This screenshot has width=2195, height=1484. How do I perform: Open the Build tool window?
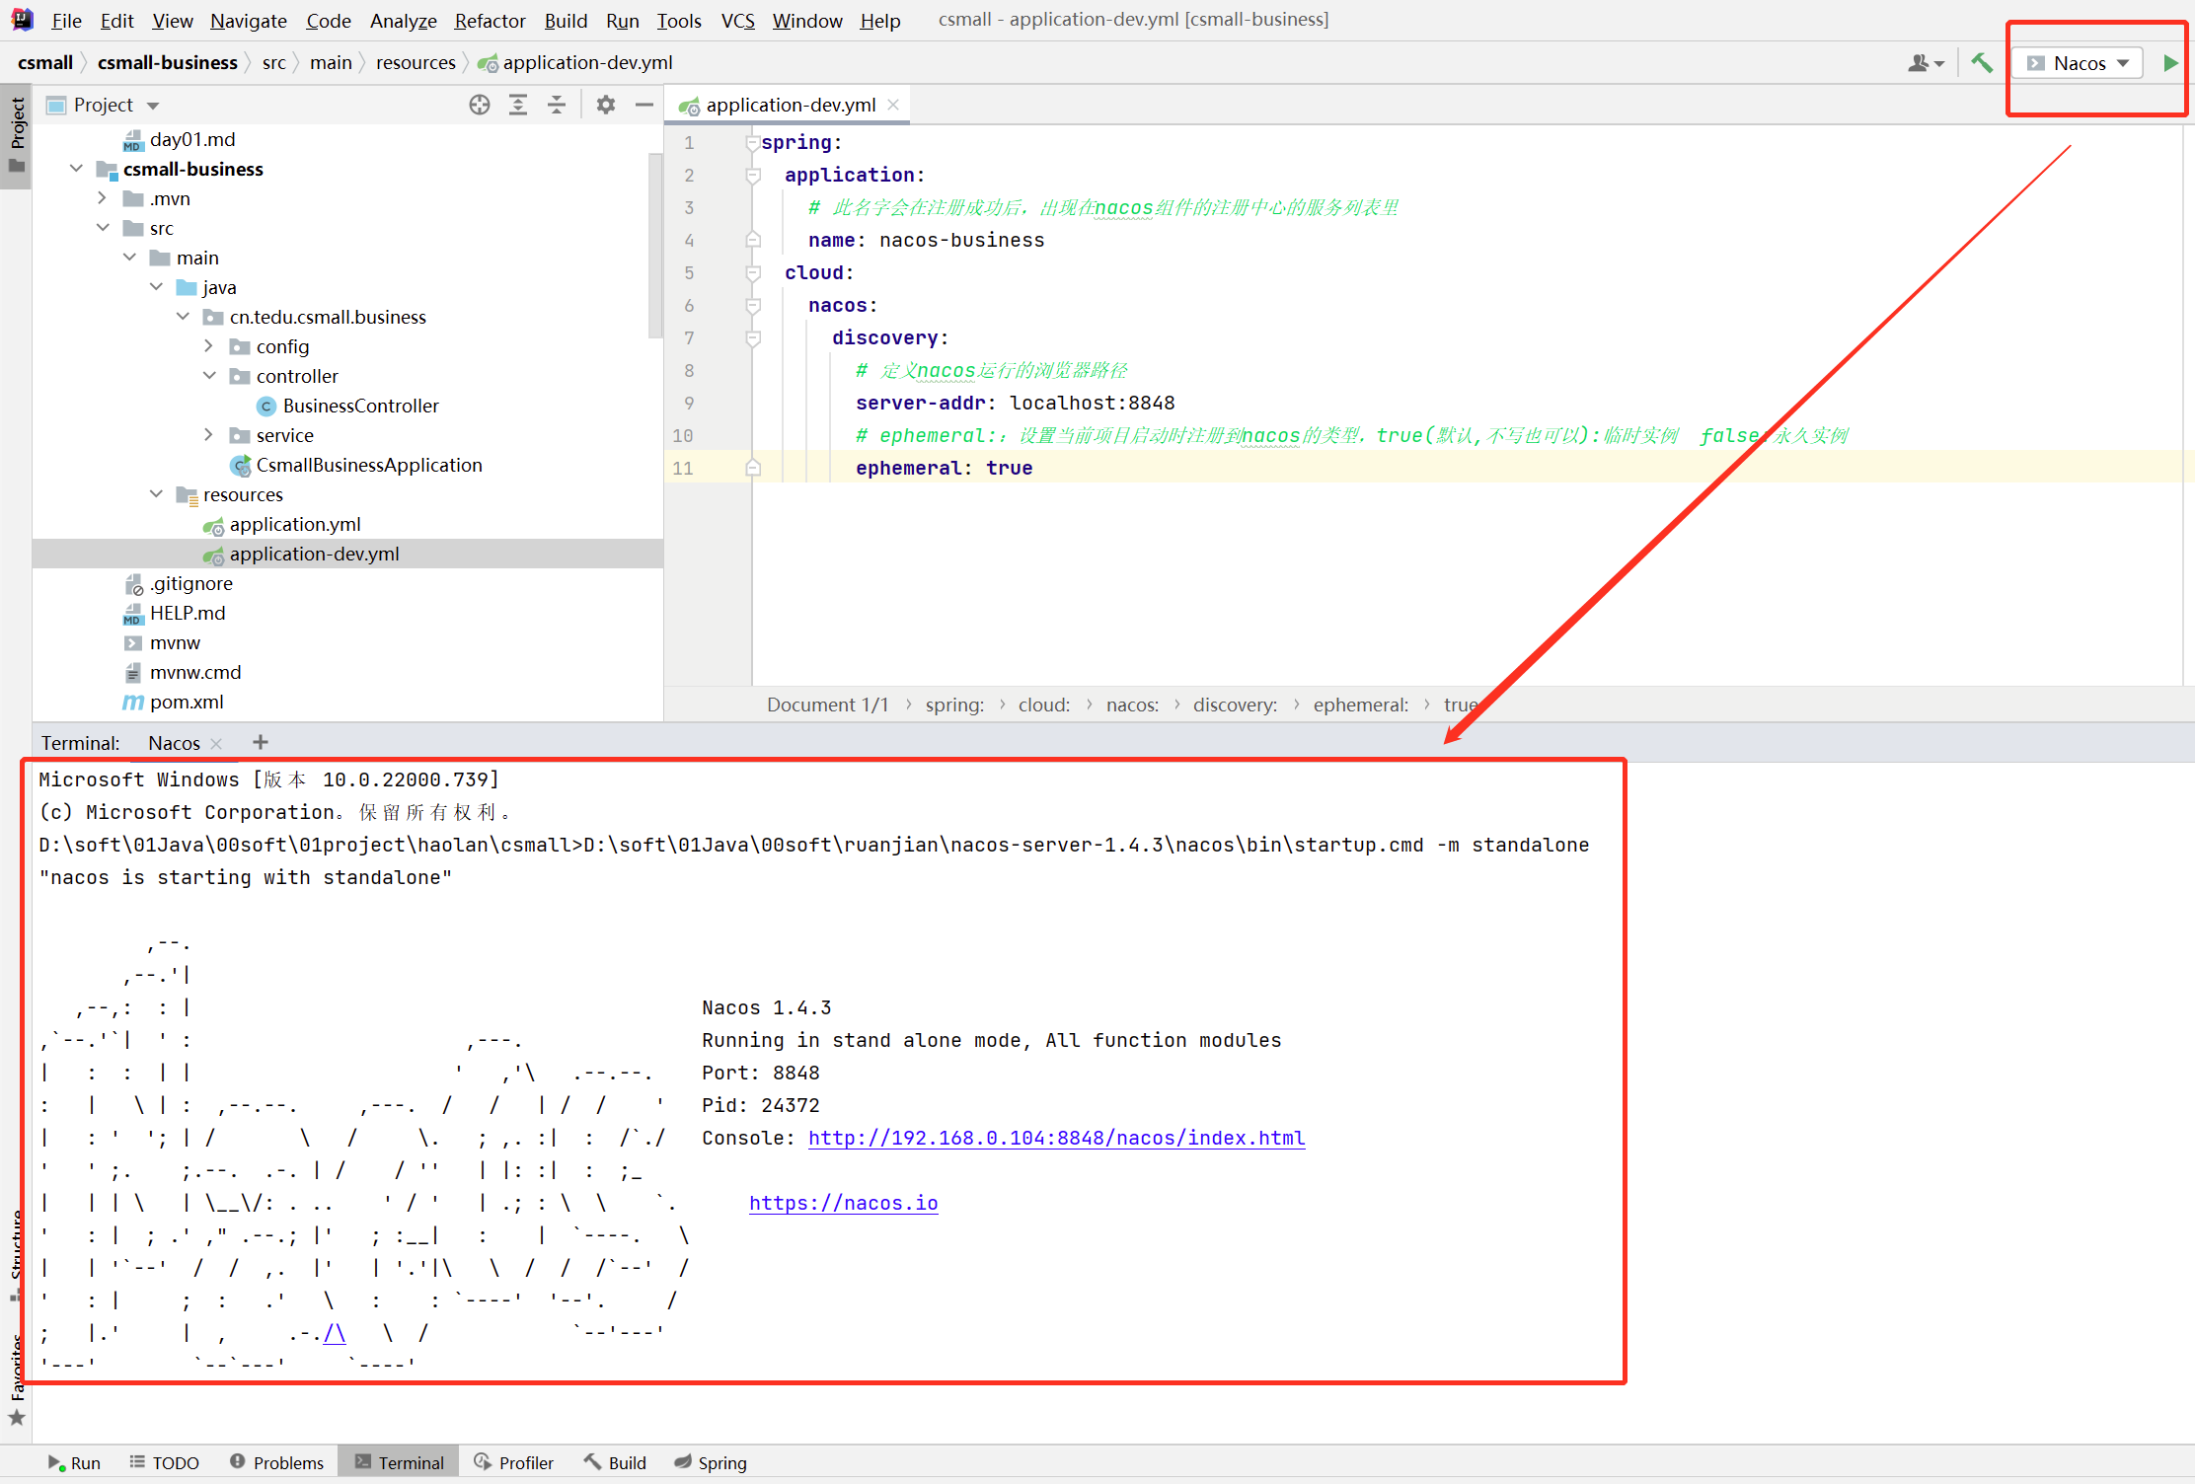click(x=615, y=1462)
